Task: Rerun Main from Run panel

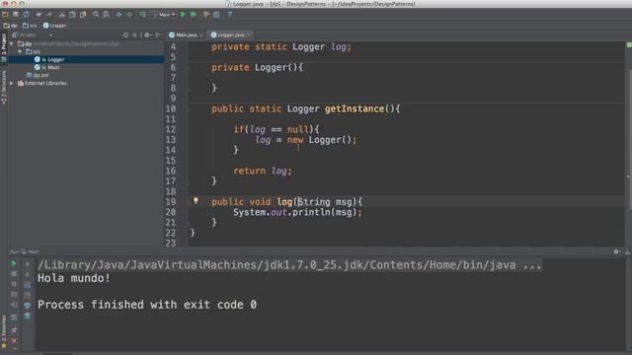Action: tap(14, 263)
